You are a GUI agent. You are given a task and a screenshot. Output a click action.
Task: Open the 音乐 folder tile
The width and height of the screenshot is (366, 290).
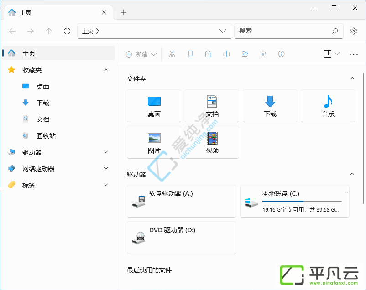pyautogui.click(x=328, y=106)
